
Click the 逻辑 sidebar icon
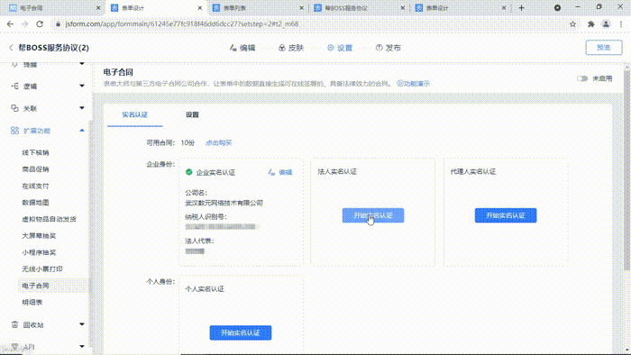[x=15, y=86]
